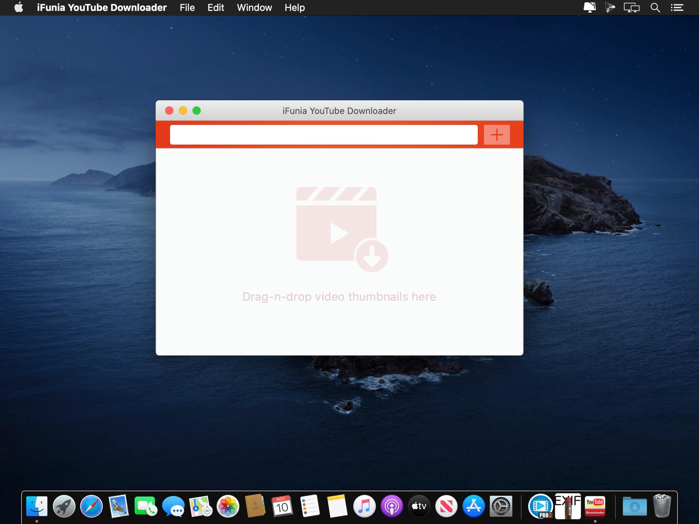Open the Edit menu

click(216, 8)
